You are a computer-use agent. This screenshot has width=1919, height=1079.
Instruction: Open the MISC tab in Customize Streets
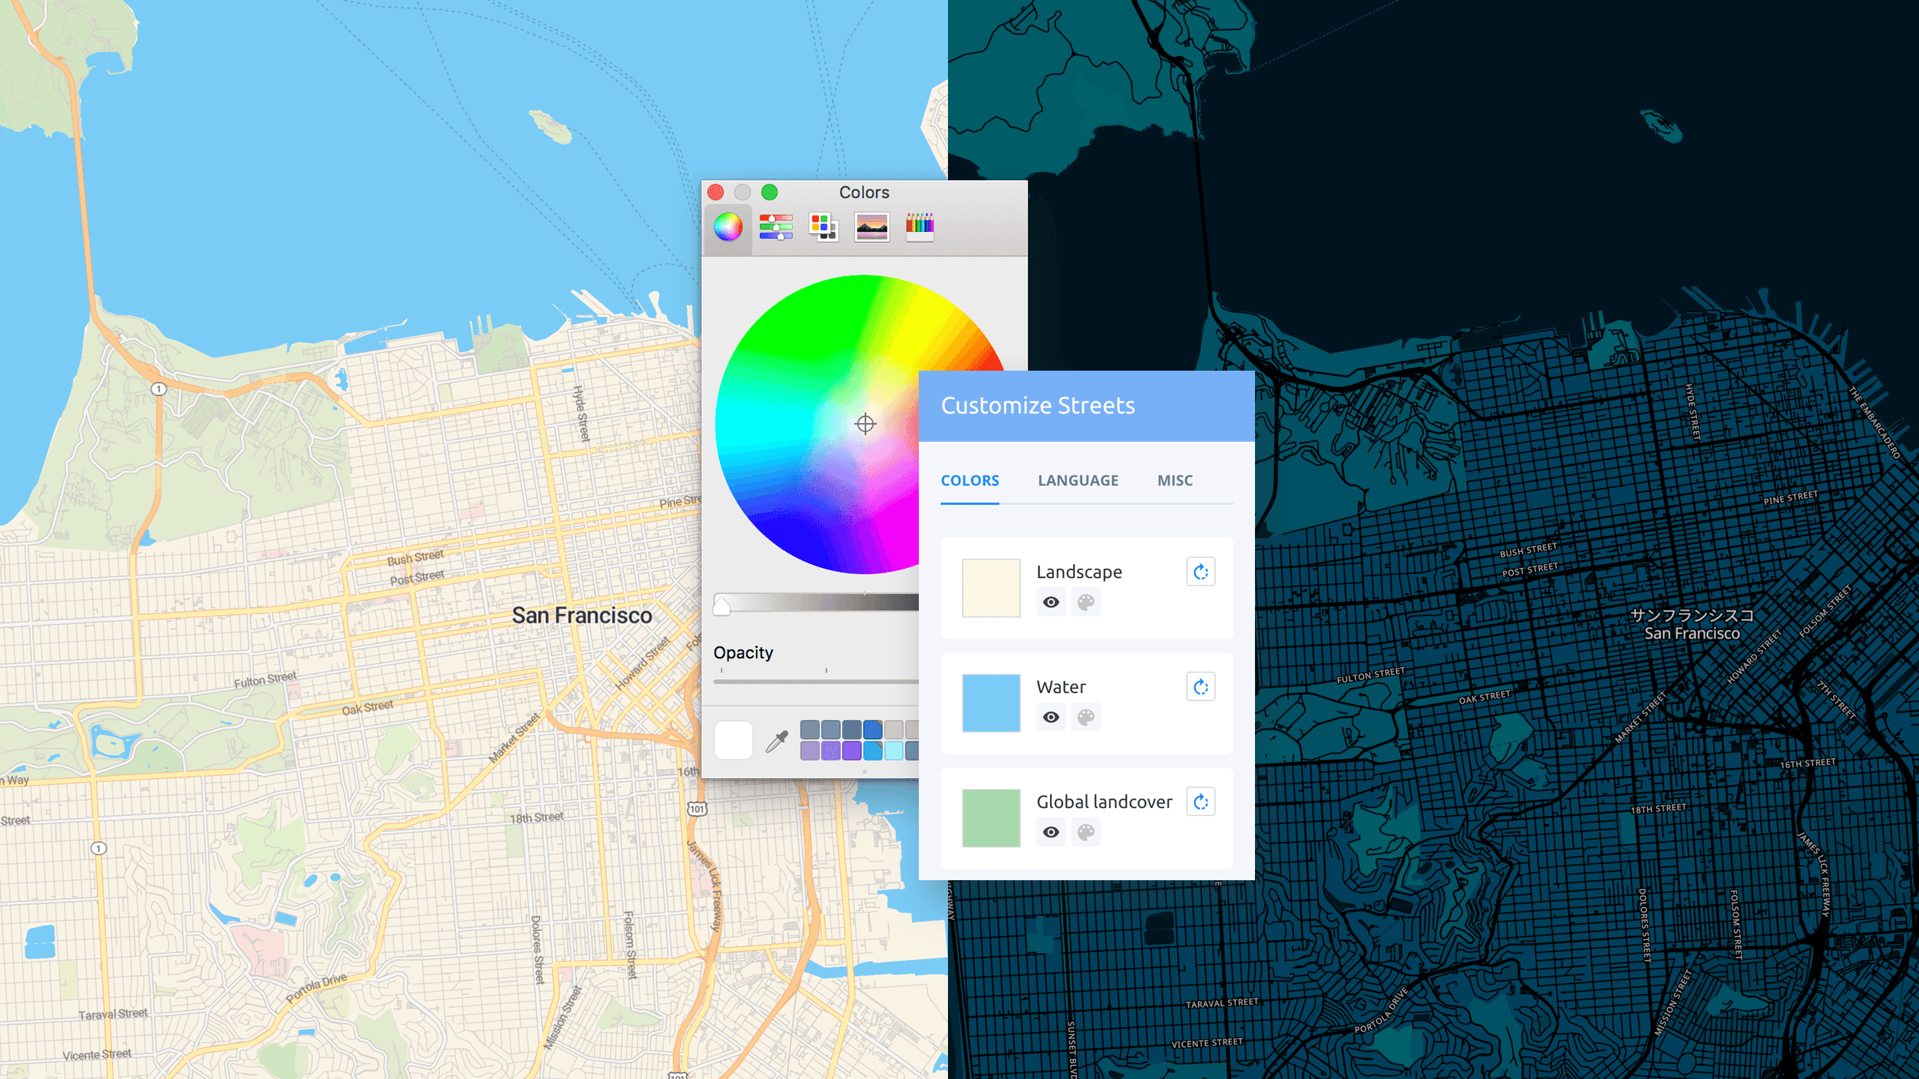coord(1174,480)
